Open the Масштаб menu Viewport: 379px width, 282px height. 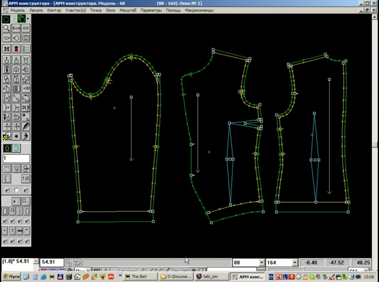128,10
